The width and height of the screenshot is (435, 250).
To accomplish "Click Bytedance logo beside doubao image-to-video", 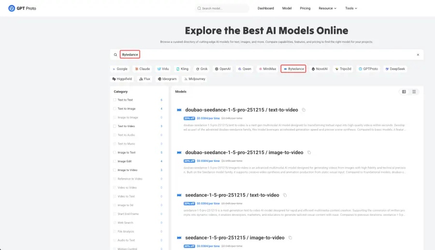I will (179, 153).
